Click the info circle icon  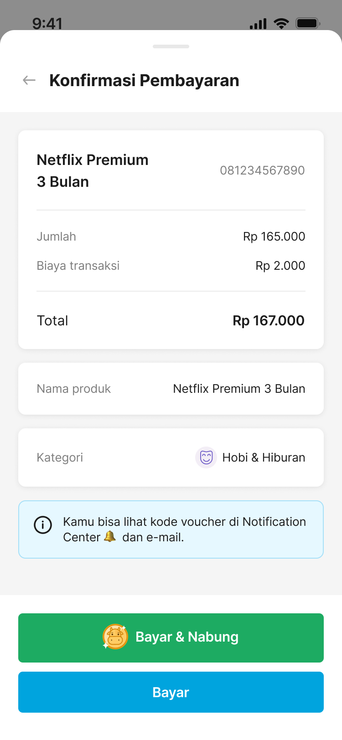tap(43, 525)
